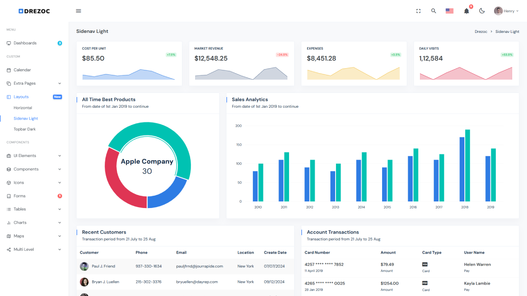Select the Topbar Dark layout item
527x296 pixels.
(25, 129)
